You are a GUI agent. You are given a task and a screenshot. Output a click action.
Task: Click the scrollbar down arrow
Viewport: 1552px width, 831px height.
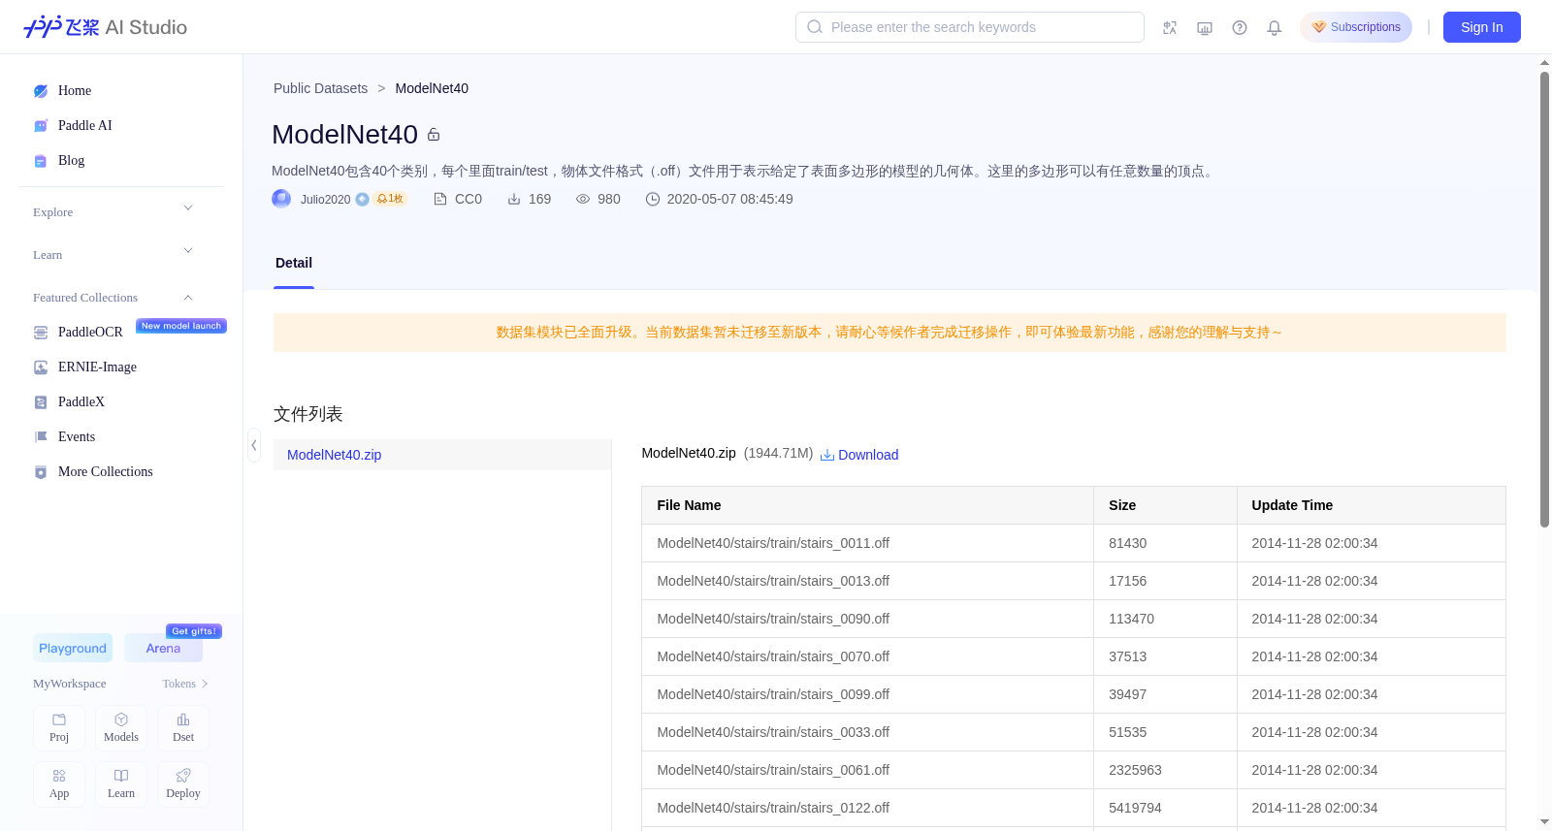[1544, 822]
